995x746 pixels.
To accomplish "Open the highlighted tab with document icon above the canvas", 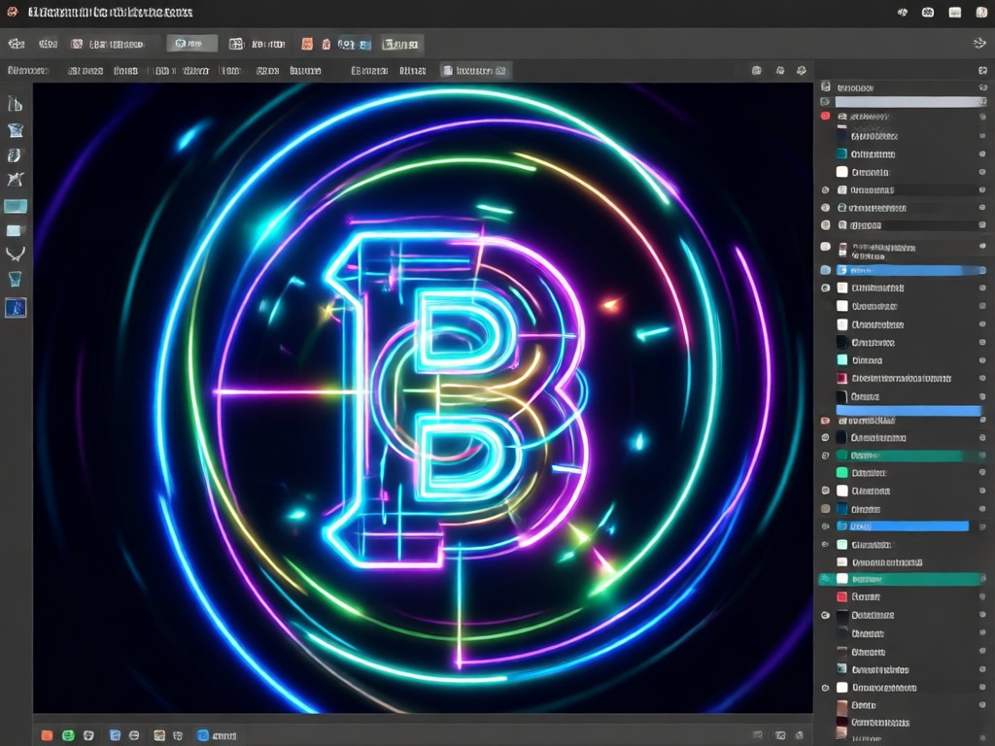I will (476, 70).
